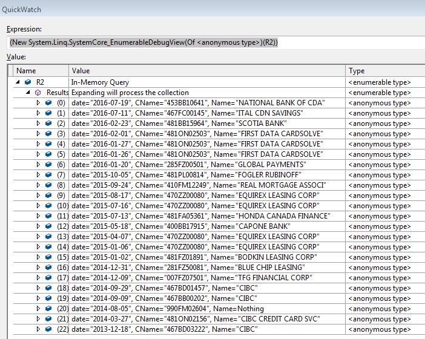The image size is (425, 339).
Task: Expand result row (6) GLOBAL PAYMENTS
Action: pos(38,165)
